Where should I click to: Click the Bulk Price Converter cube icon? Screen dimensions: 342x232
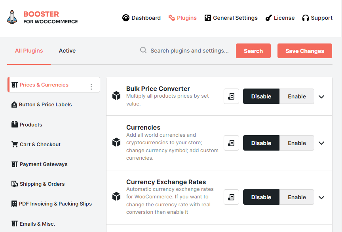coord(116,96)
